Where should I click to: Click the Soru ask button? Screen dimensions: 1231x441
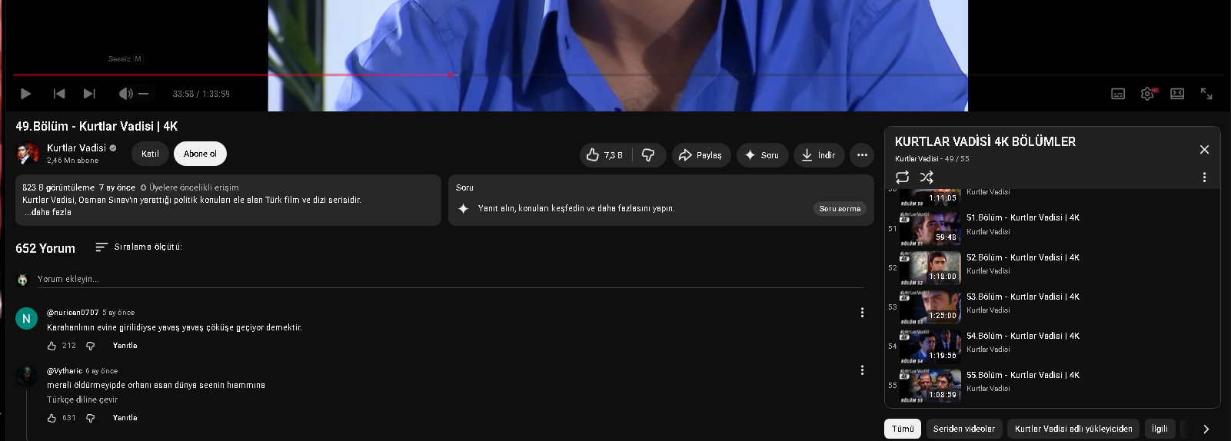[x=762, y=155]
